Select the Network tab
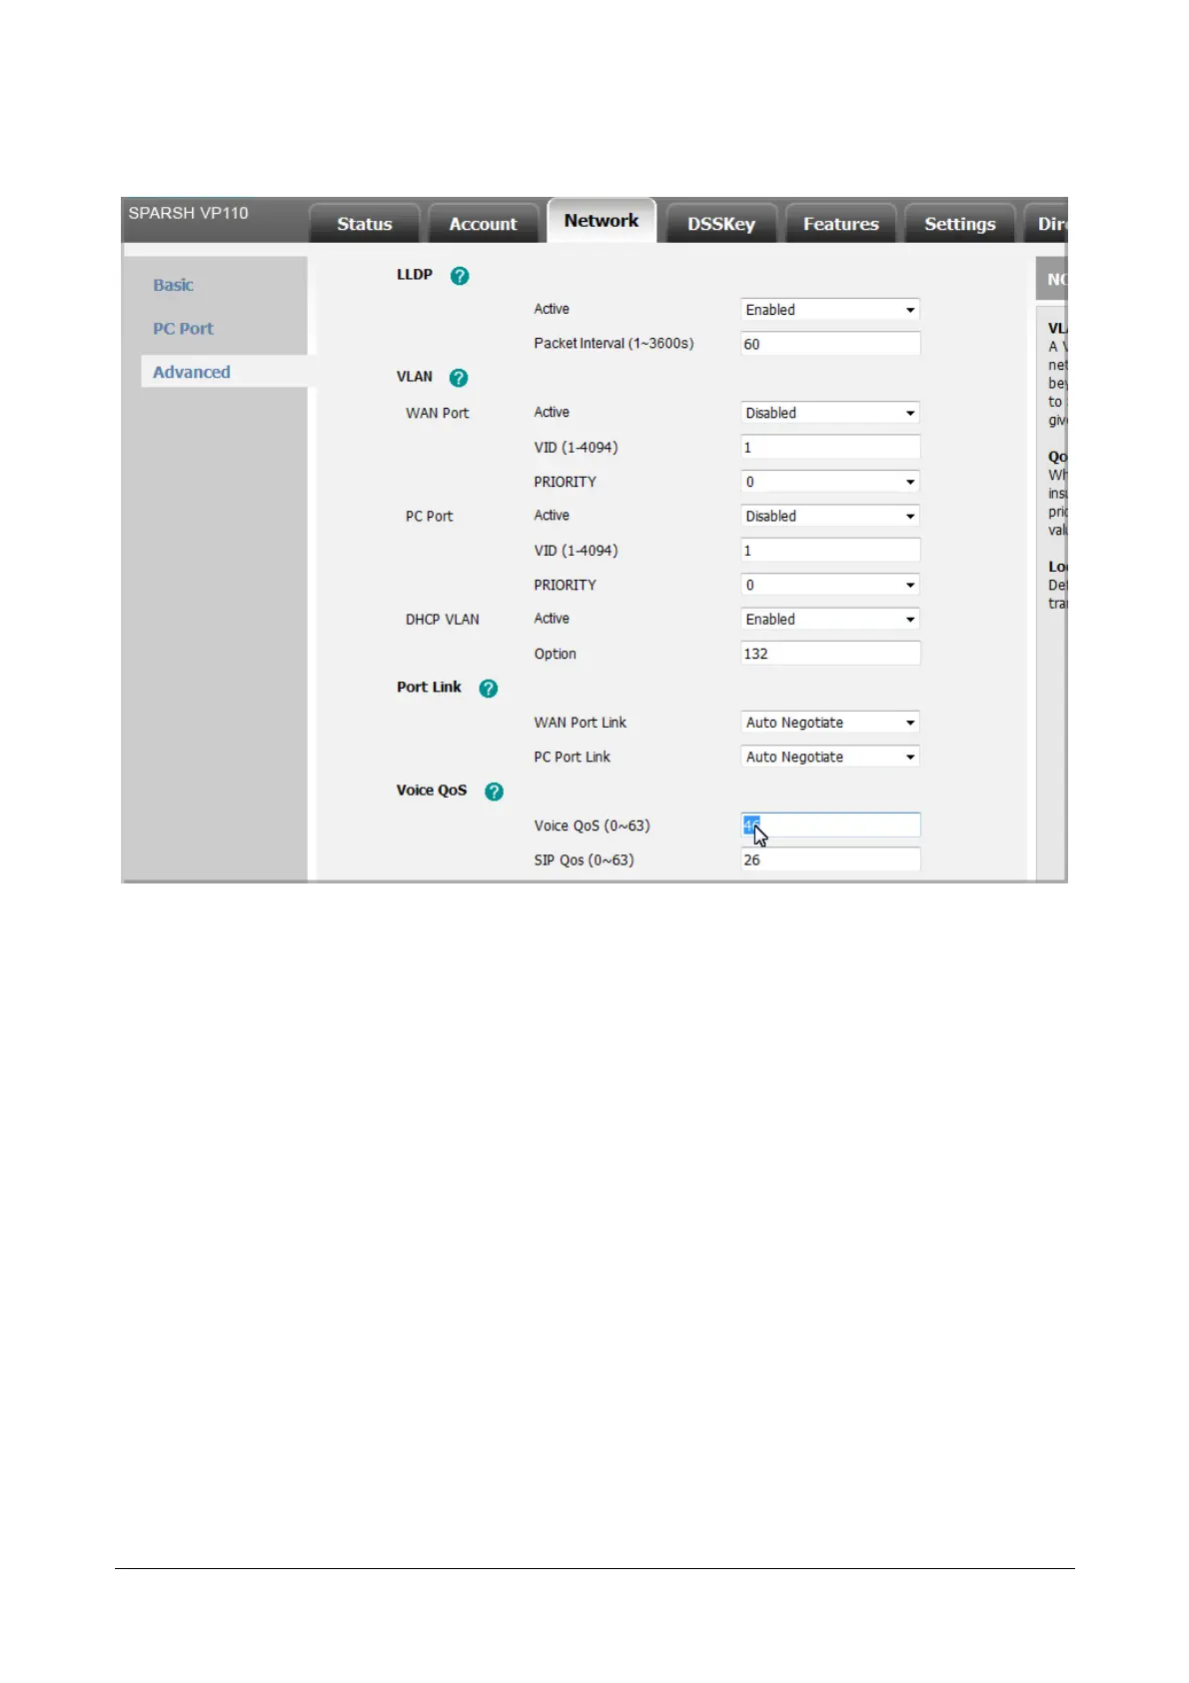This screenshot has width=1189, height=1683. pos(601,221)
